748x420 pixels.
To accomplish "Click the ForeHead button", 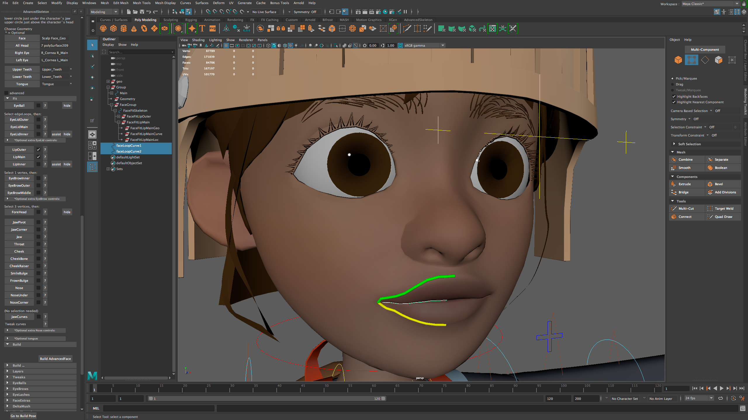I will [19, 212].
